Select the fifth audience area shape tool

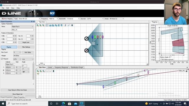pos(62,25)
